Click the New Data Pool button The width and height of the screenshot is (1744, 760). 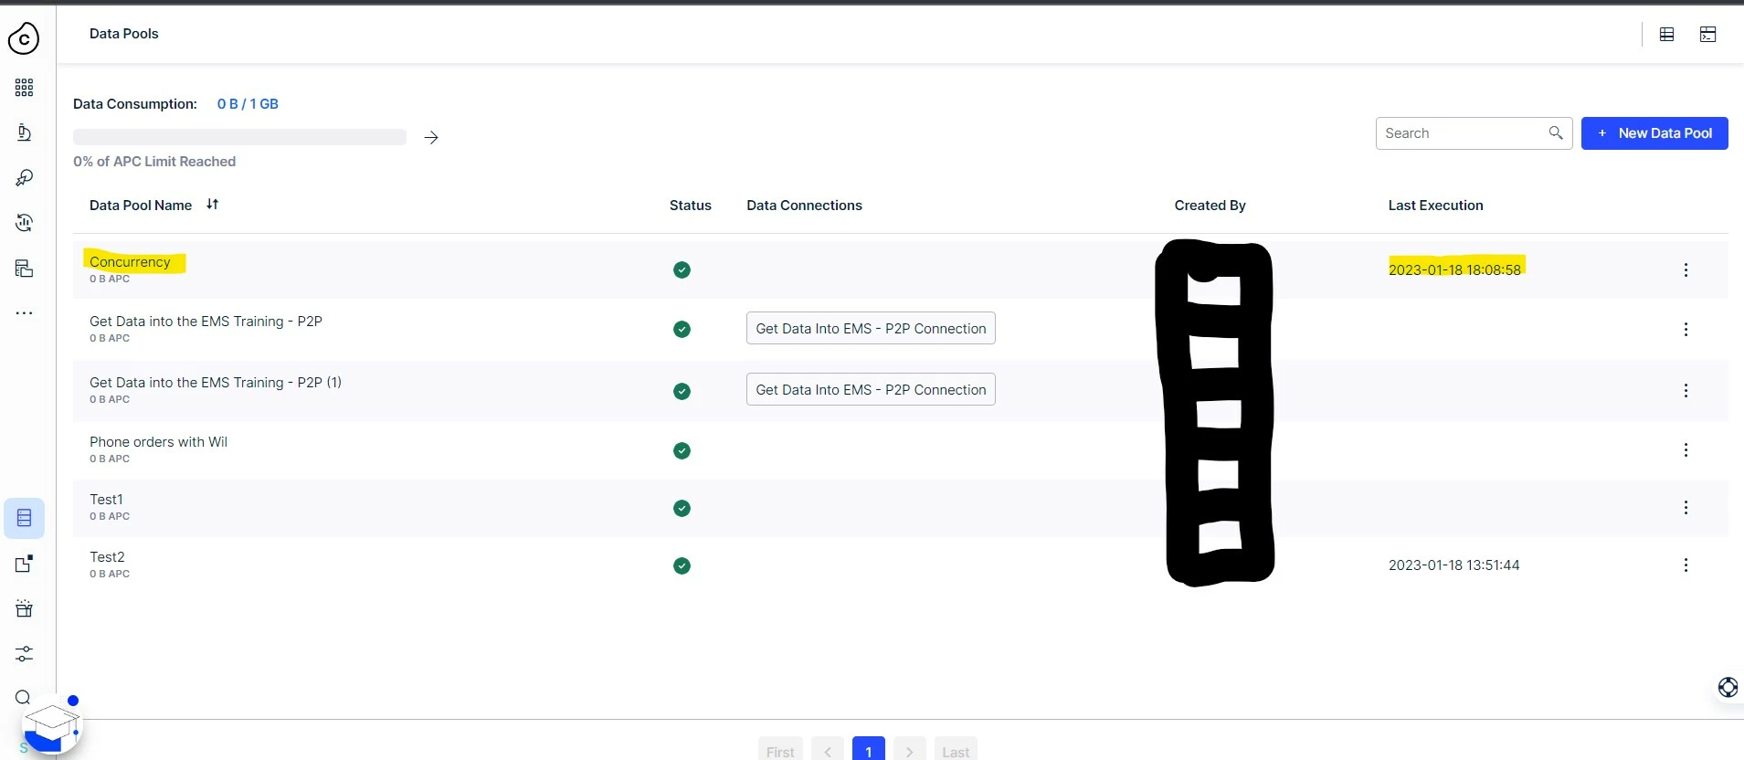coord(1654,133)
